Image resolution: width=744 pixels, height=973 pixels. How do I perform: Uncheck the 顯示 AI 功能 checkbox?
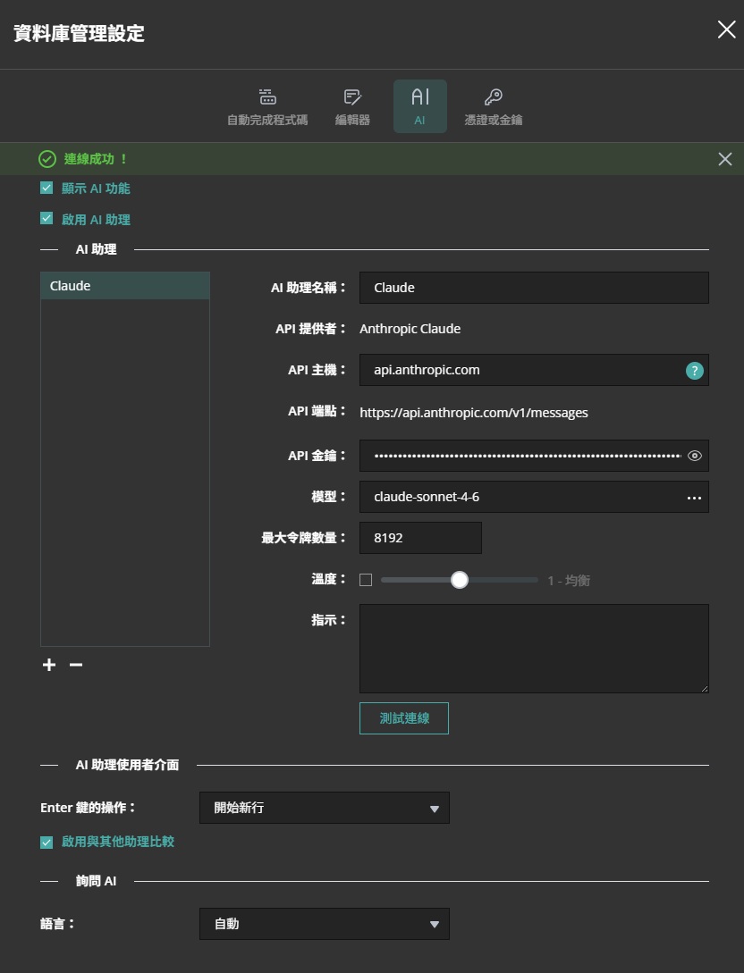pos(46,188)
